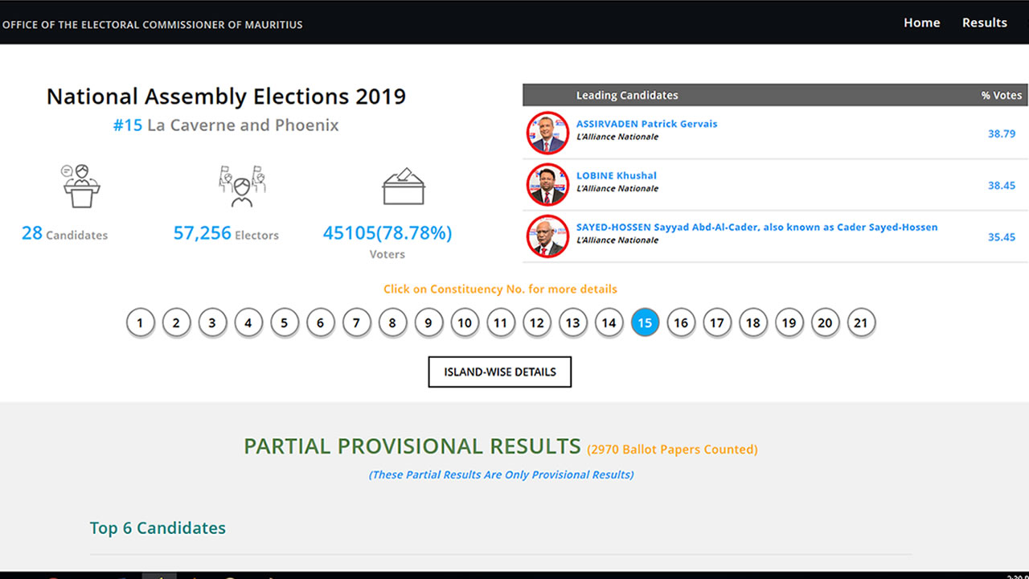The width and height of the screenshot is (1029, 579).
Task: Select constituency number 1
Action: coord(140,322)
